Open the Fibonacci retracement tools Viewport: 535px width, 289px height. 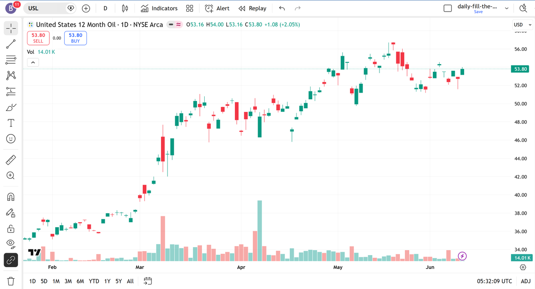tap(11, 60)
